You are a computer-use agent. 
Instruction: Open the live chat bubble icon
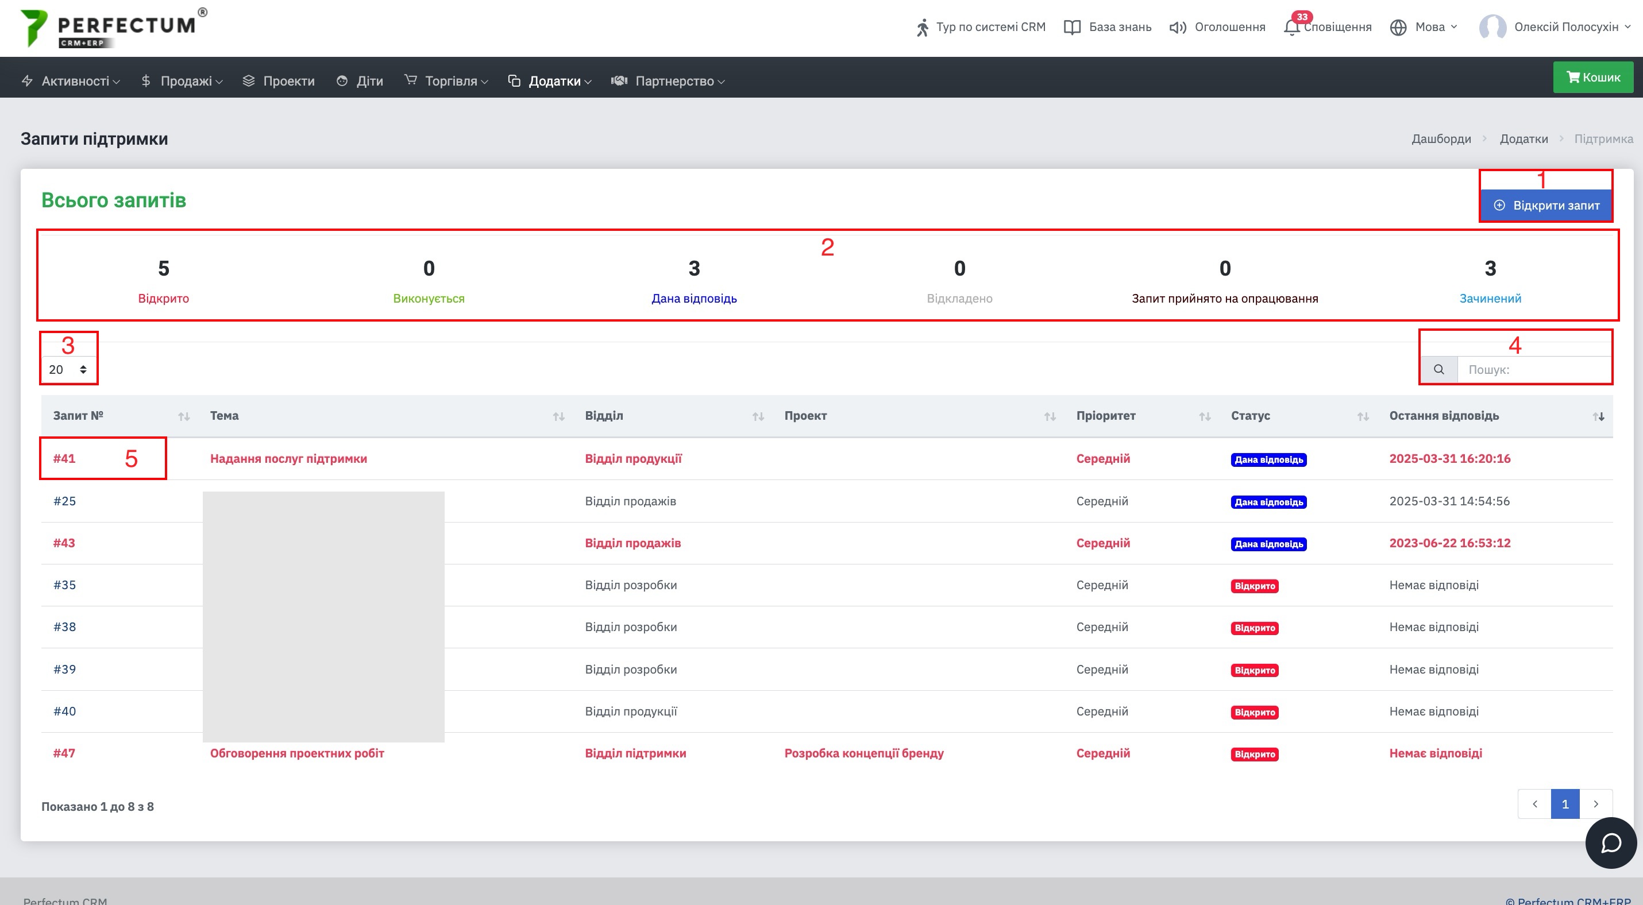click(1611, 842)
